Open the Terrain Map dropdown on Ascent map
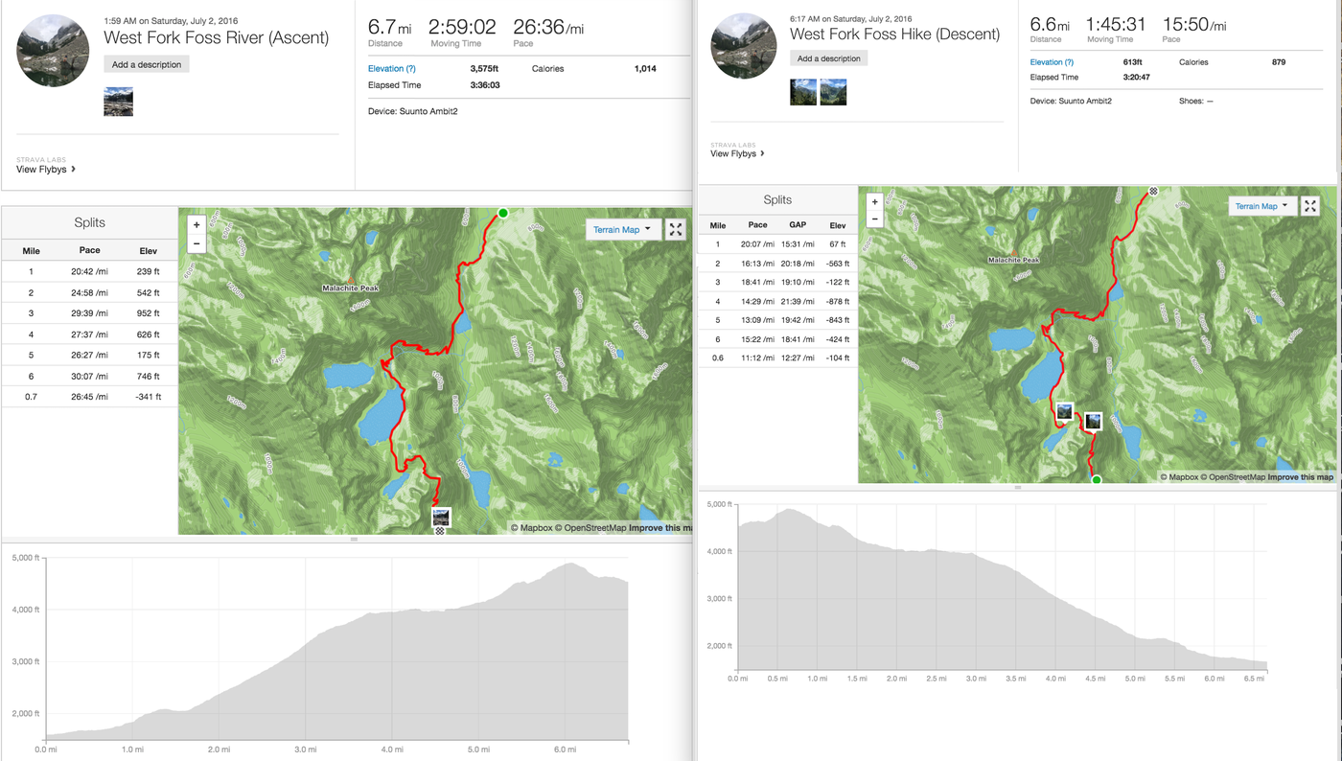1342x761 pixels. point(622,229)
